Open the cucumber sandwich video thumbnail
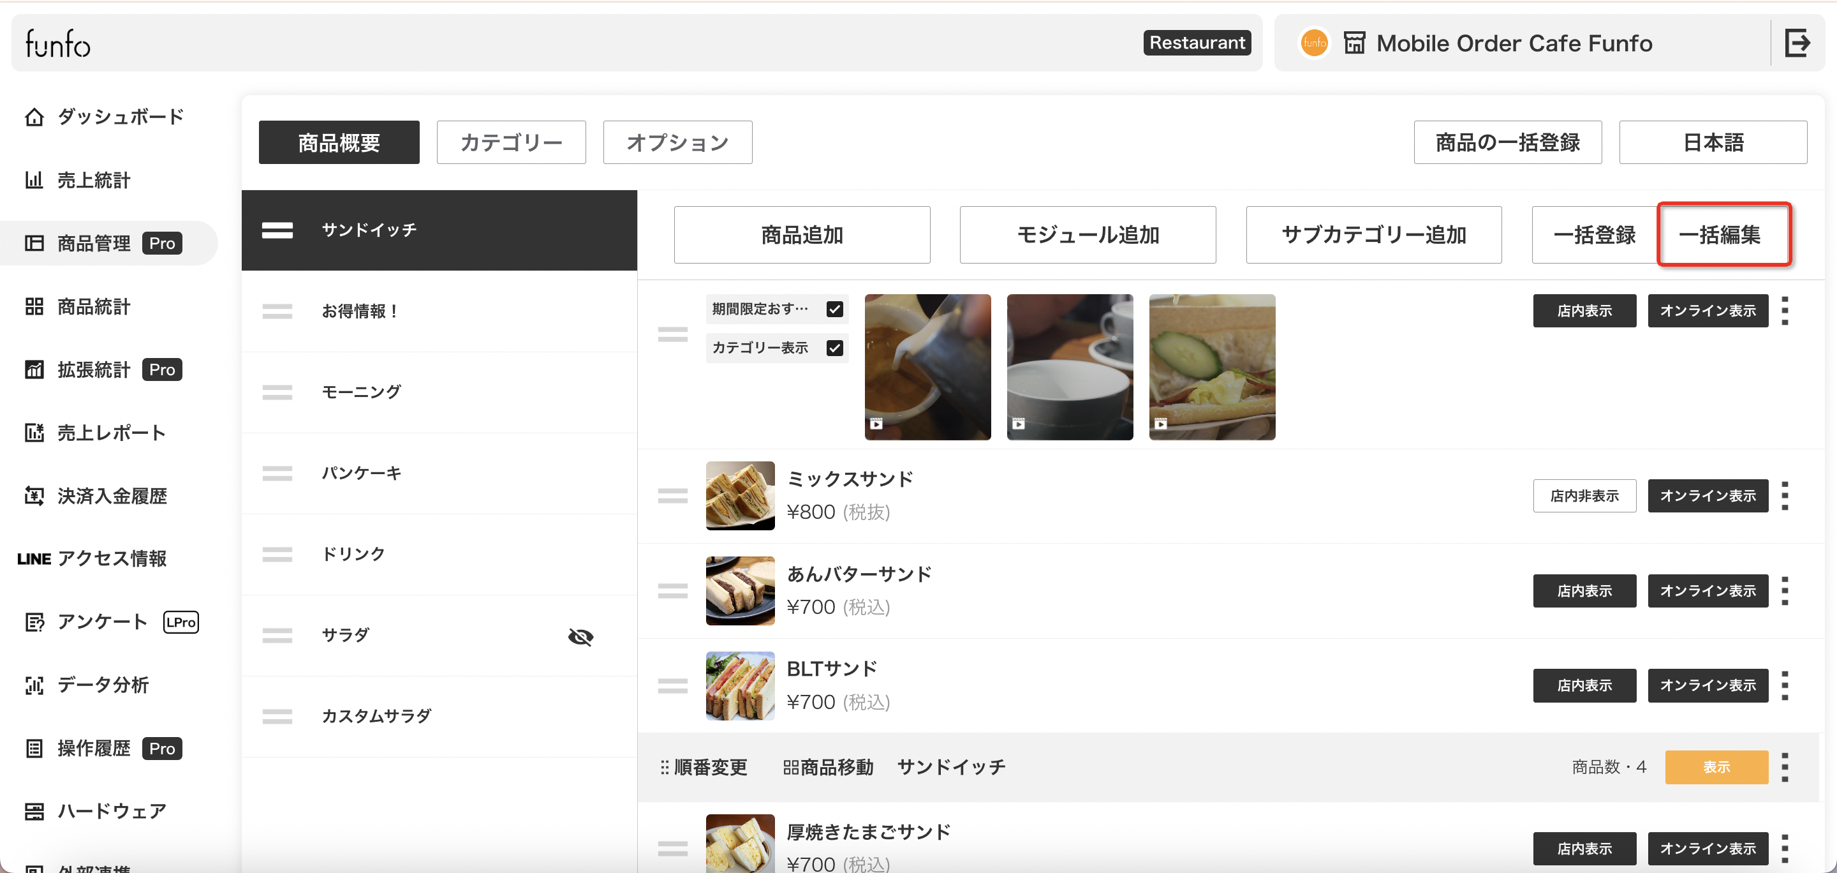The height and width of the screenshot is (873, 1837). click(1213, 368)
